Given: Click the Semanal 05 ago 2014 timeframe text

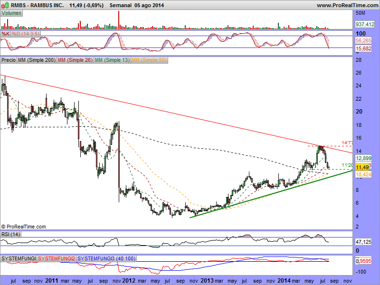Looking at the screenshot, I should pos(137,5).
